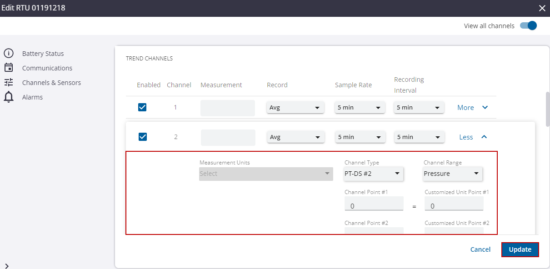Click the Battery Status info icon
550x269 pixels.
pyautogui.click(x=9, y=53)
